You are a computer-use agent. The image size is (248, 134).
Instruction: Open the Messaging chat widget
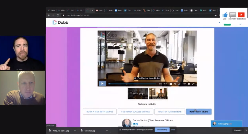pos(226,124)
